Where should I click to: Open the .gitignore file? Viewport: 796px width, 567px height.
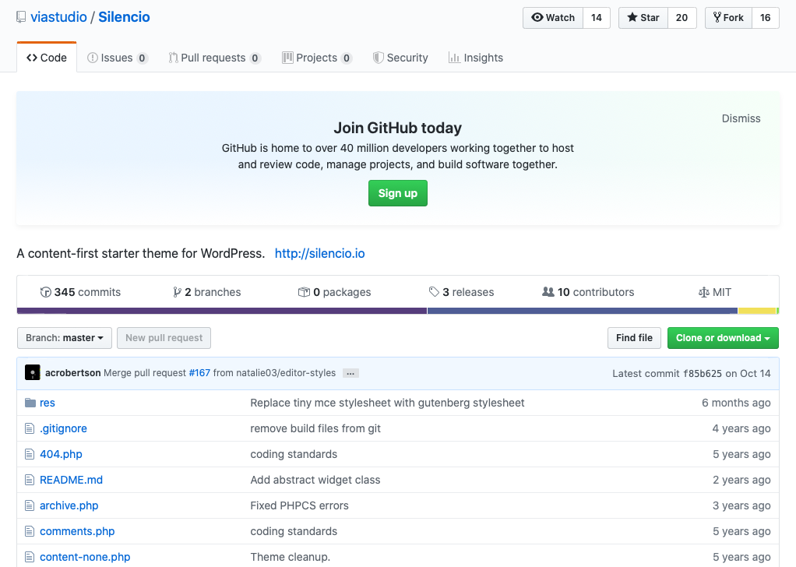pyautogui.click(x=63, y=429)
